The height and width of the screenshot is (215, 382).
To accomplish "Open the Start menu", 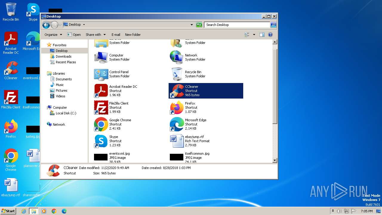I will pyautogui.click(x=8, y=211).
